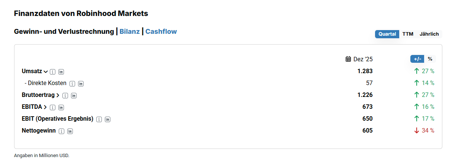The height and width of the screenshot is (166, 452).
Task: Open the Nettogewinn chart icon
Action: pyautogui.click(x=70, y=131)
